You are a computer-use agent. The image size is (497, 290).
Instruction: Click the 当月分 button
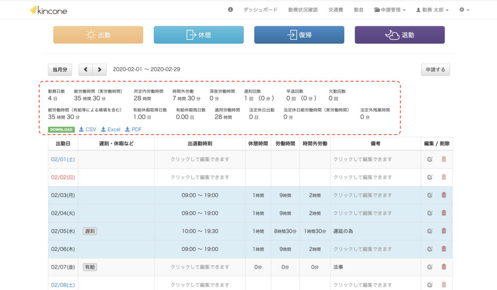tap(60, 70)
